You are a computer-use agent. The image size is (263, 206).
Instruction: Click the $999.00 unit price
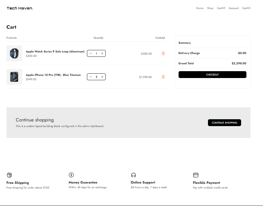[x=31, y=79]
